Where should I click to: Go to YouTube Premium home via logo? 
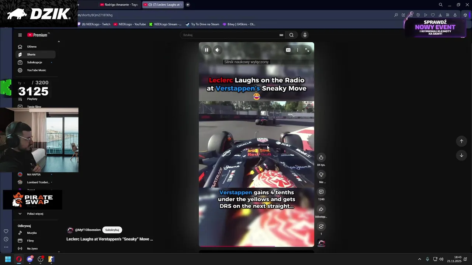(37, 35)
